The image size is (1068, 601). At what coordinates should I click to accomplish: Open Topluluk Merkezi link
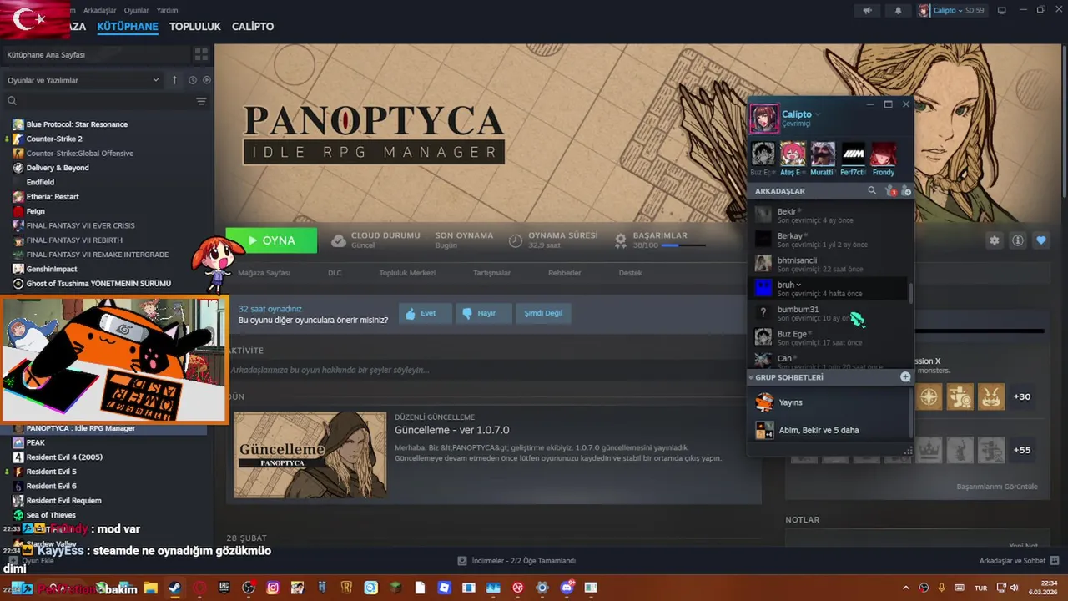click(x=407, y=273)
